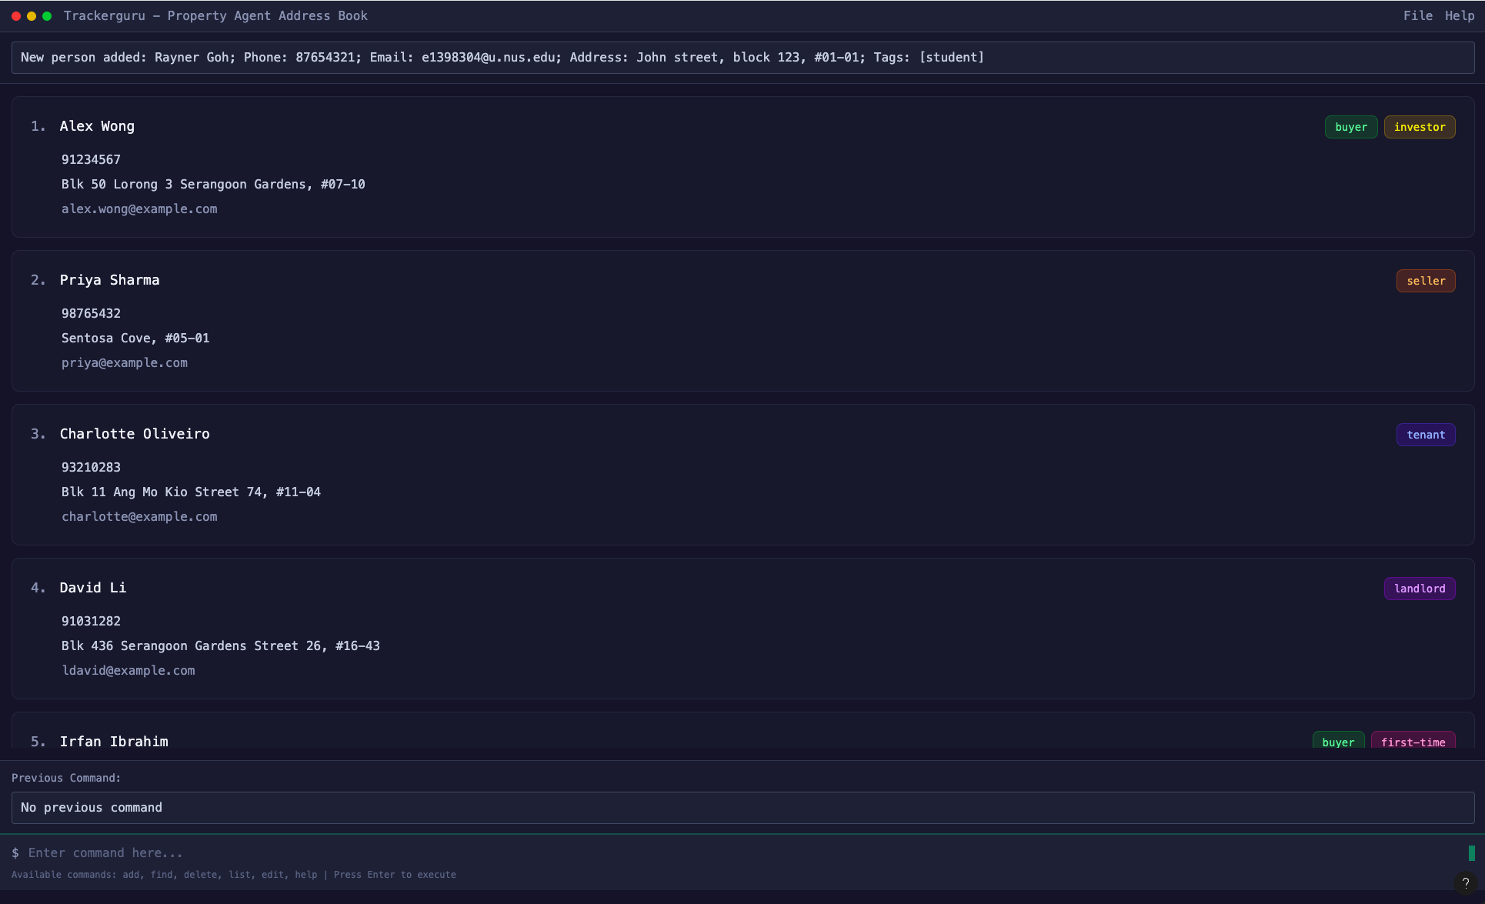1485x904 pixels.
Task: Click the yellow minimize window dot
Action: [32, 16]
